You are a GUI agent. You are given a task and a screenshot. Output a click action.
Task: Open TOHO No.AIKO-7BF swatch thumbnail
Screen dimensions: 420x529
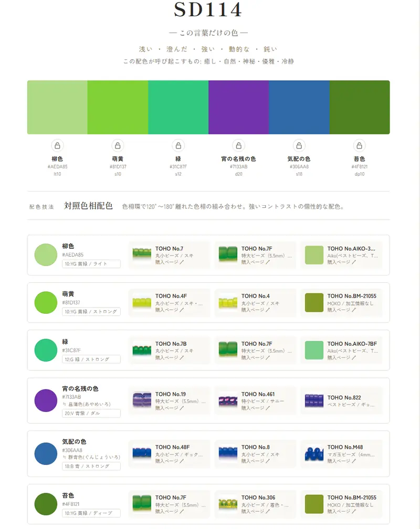click(x=314, y=350)
